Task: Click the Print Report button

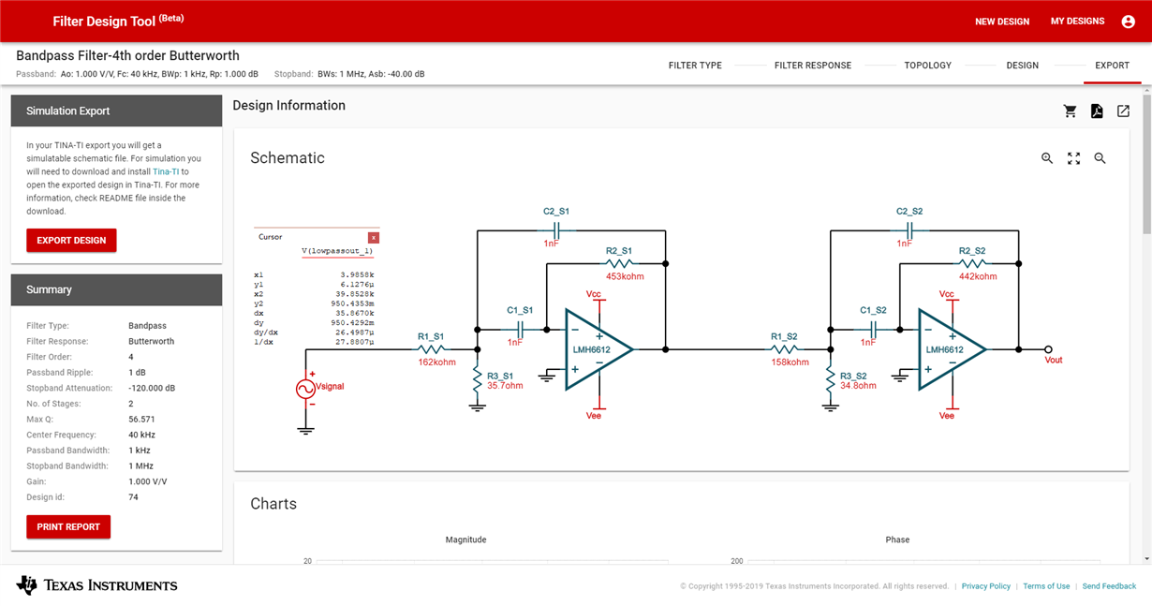Action: point(68,527)
